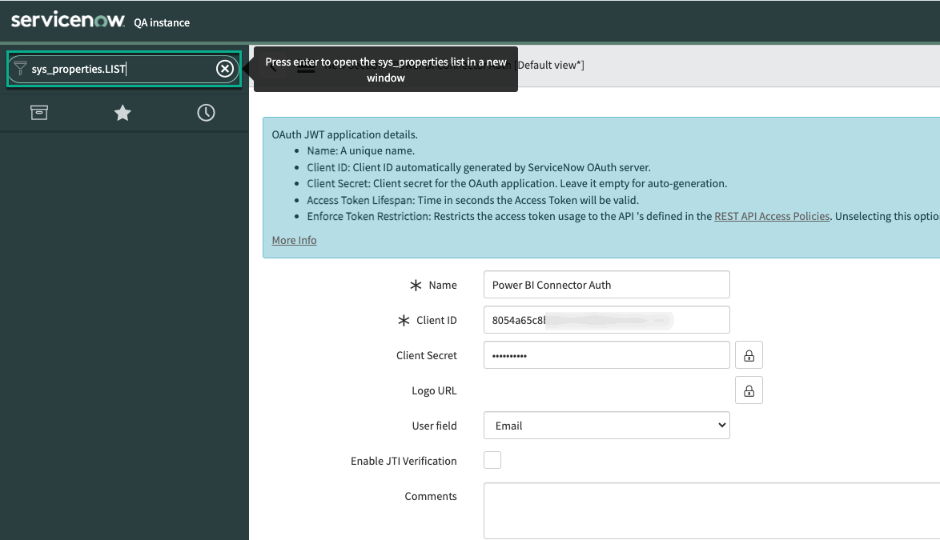Unlock the Client Secret field
940x540 pixels.
tap(749, 355)
